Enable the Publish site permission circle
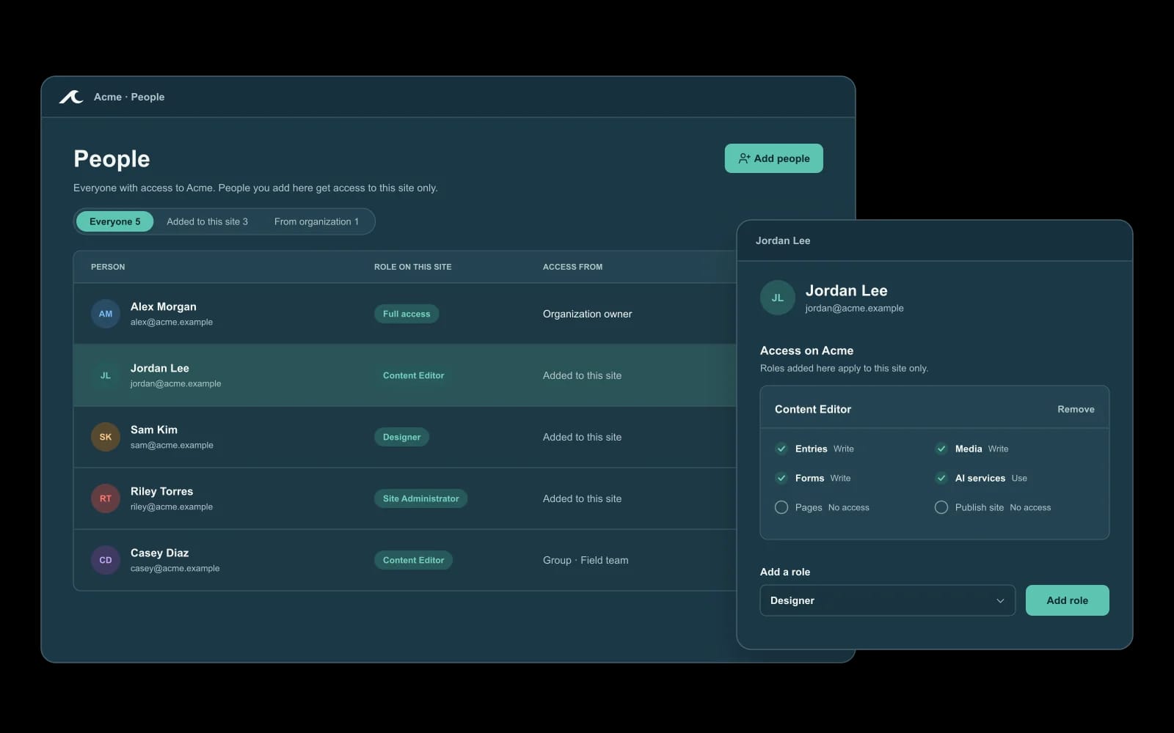The image size is (1174, 733). click(x=941, y=507)
